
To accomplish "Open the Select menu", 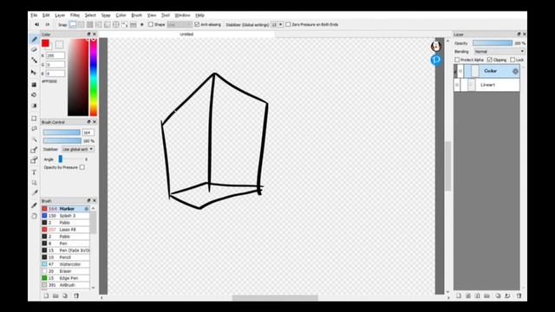I will coord(90,16).
